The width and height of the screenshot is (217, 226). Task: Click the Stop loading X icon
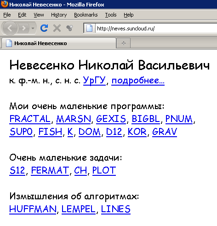[x=57, y=28]
